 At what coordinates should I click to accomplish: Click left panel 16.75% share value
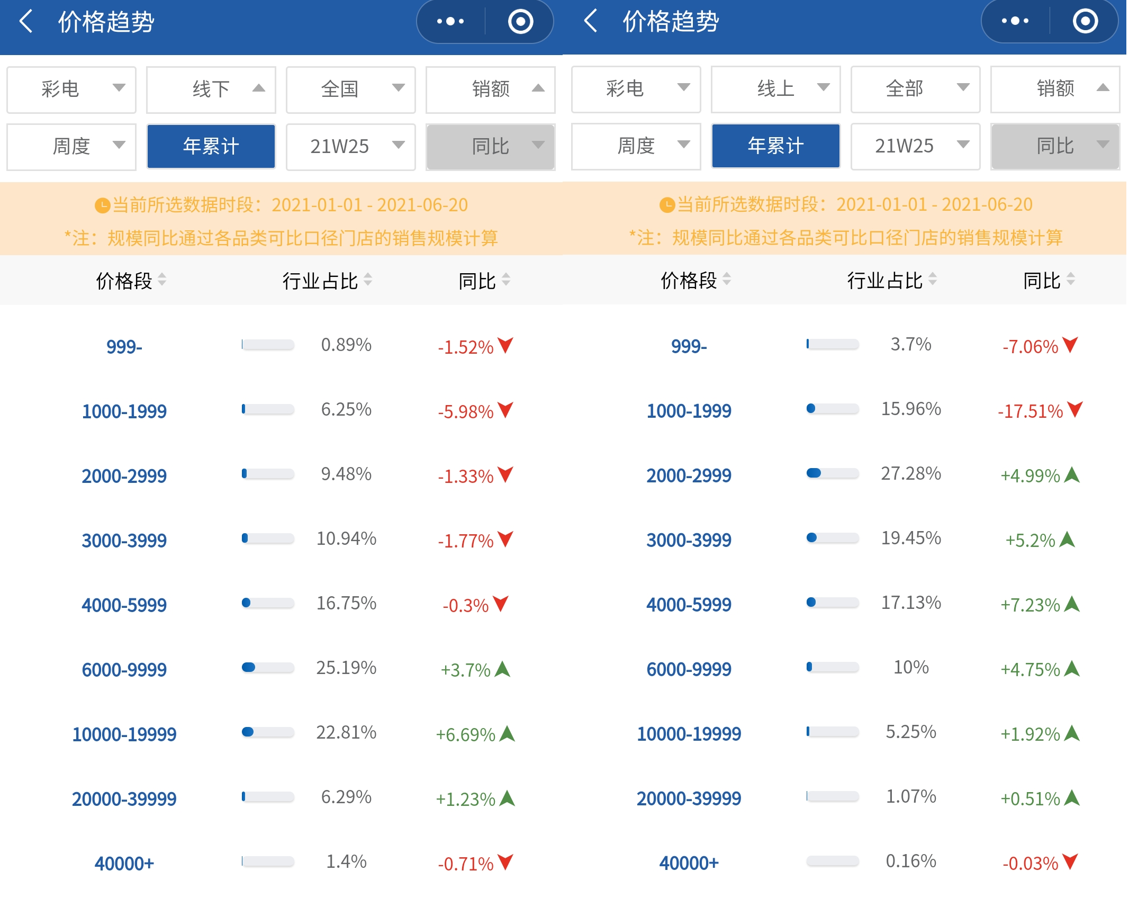(346, 603)
